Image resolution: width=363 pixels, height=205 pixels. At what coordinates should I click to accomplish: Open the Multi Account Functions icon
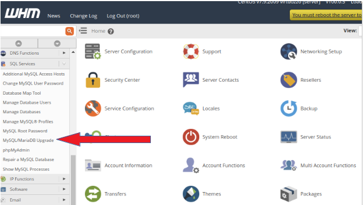click(x=289, y=166)
